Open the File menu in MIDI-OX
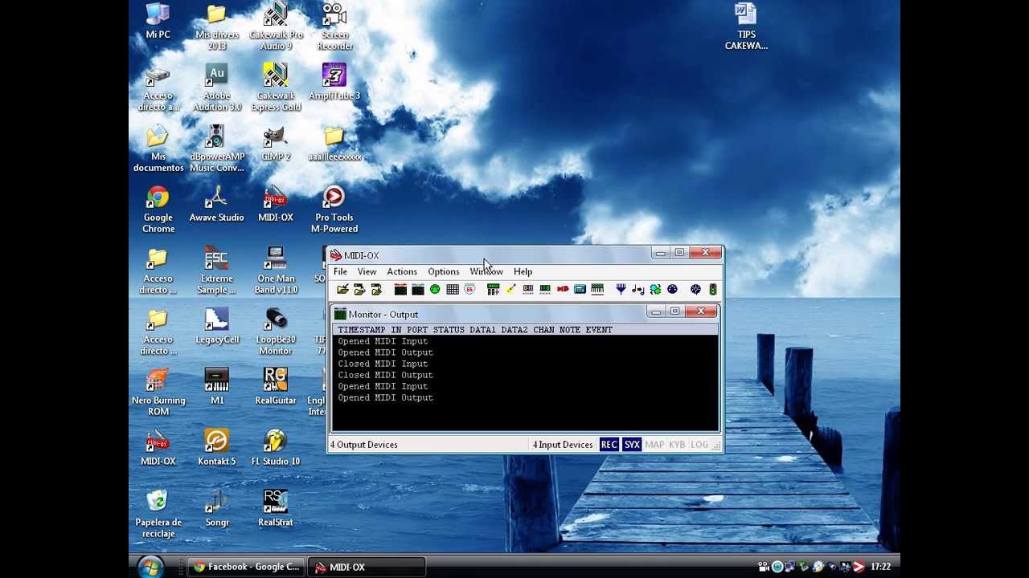Screen dimensions: 1029x578 click(x=340, y=271)
